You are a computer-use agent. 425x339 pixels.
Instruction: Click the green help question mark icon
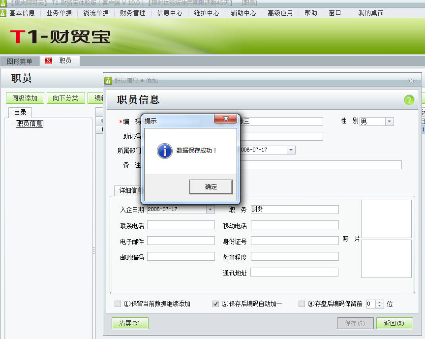pos(409,100)
